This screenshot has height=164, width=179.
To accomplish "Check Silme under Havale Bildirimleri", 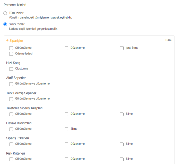I will point(66,129).
